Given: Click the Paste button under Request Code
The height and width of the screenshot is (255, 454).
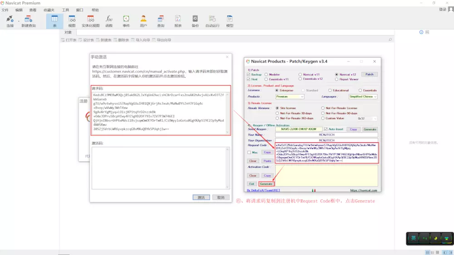Looking at the screenshot, I should point(267,161).
